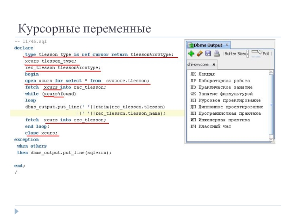Screen dimensions: 296x222
Task: Click the eraser clear output icon
Action: coord(199,54)
